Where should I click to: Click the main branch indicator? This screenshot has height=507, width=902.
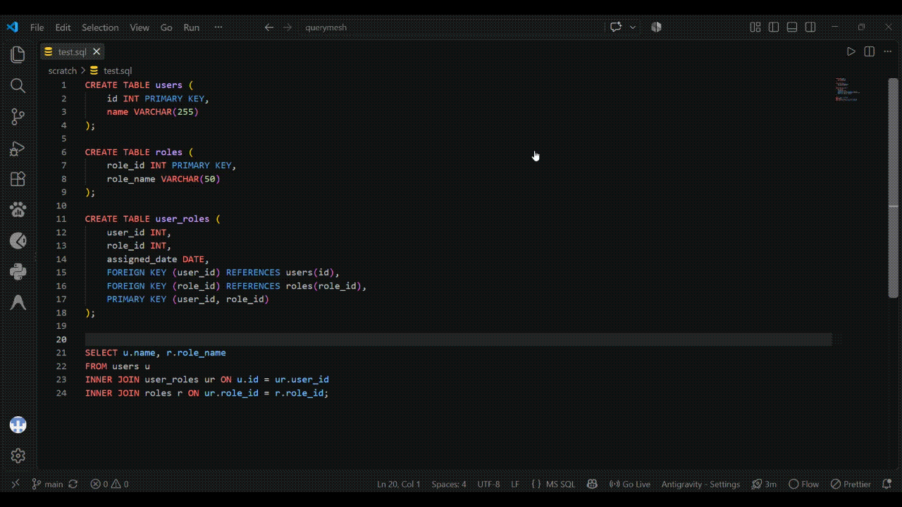click(x=48, y=484)
